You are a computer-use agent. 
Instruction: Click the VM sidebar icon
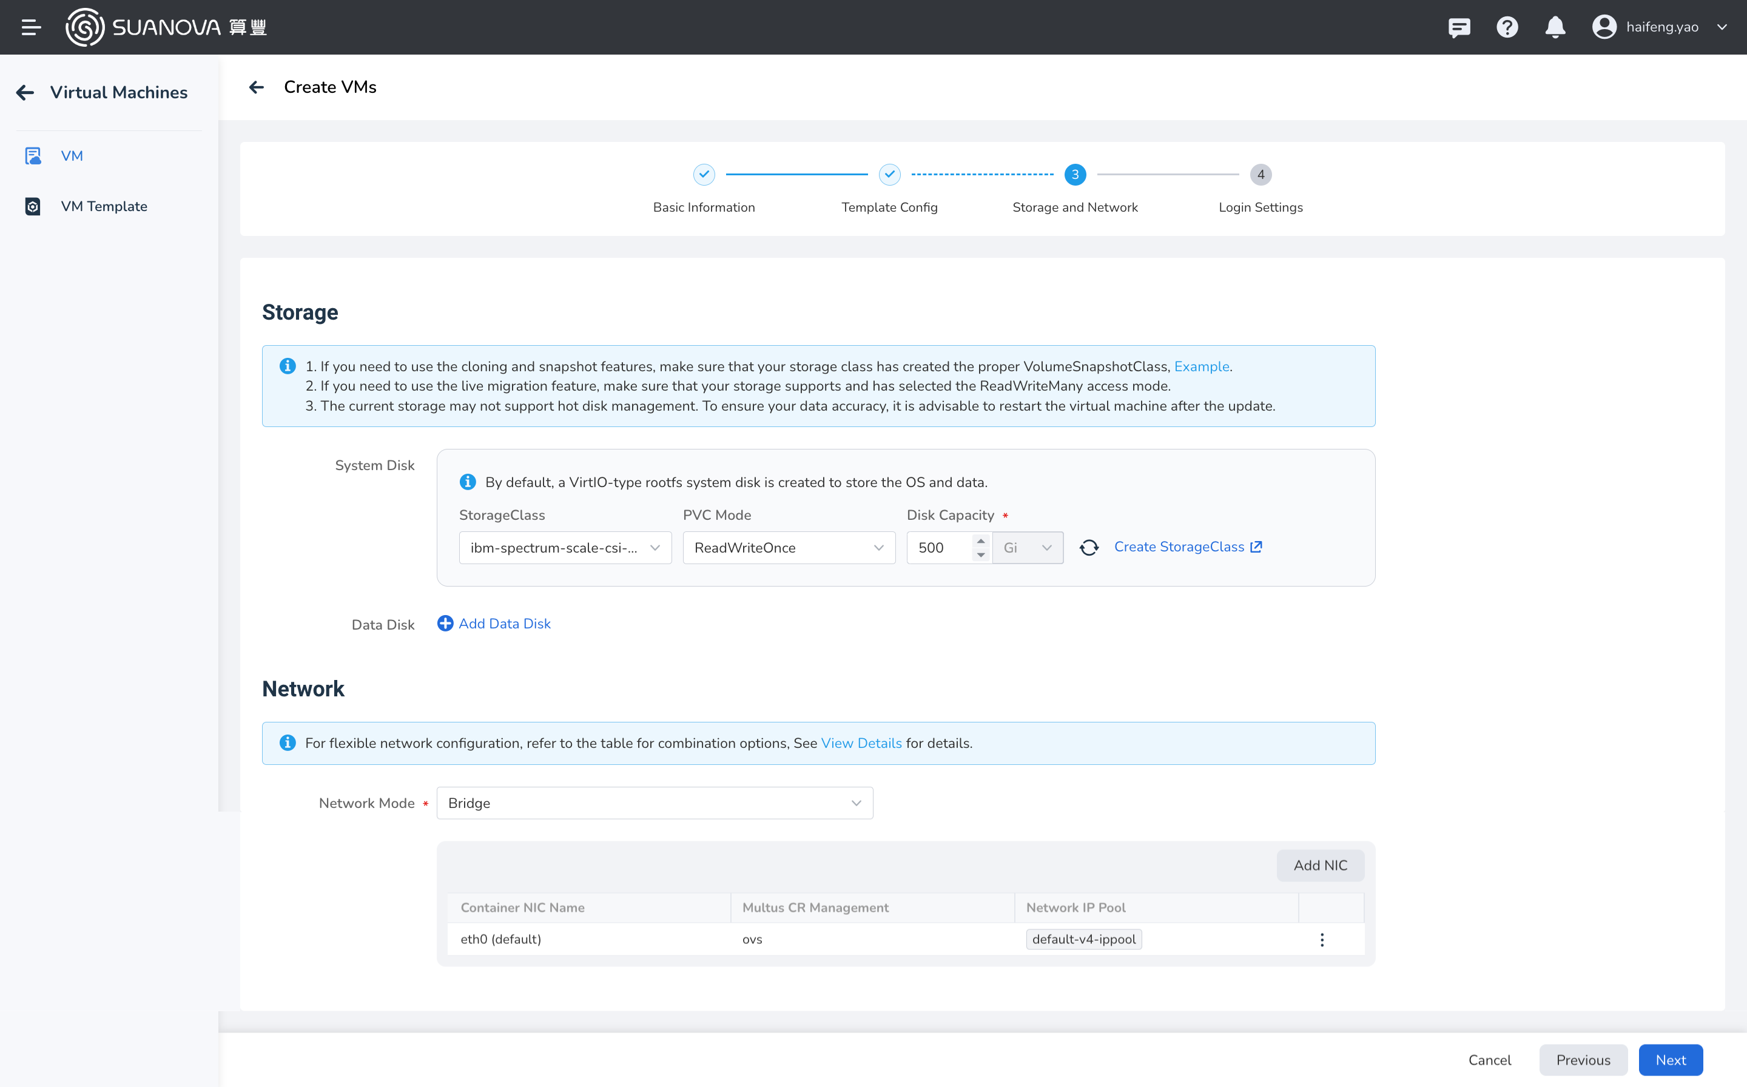point(32,156)
